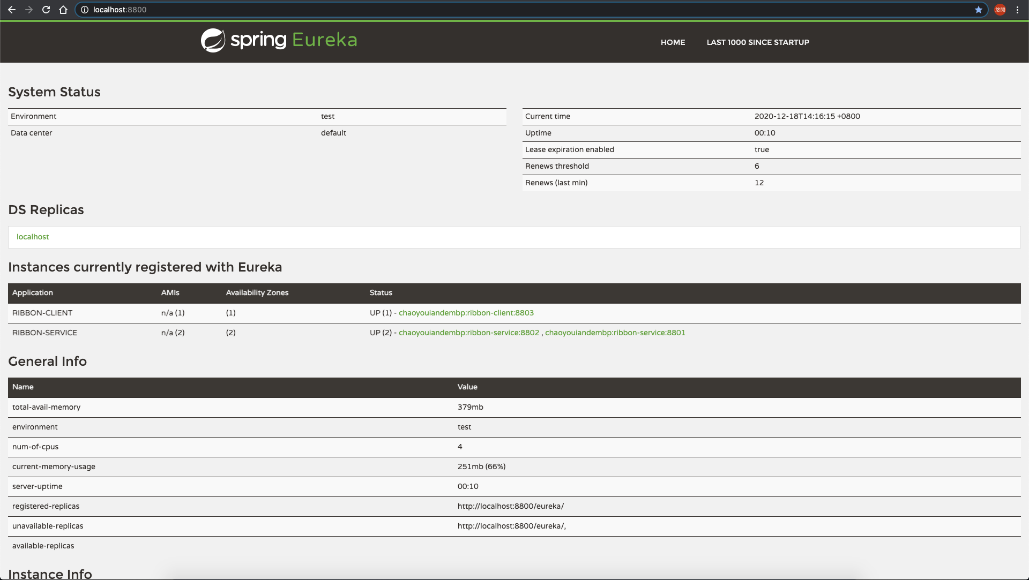
Task: Click the registered-replicas URL value
Action: pyautogui.click(x=510, y=506)
